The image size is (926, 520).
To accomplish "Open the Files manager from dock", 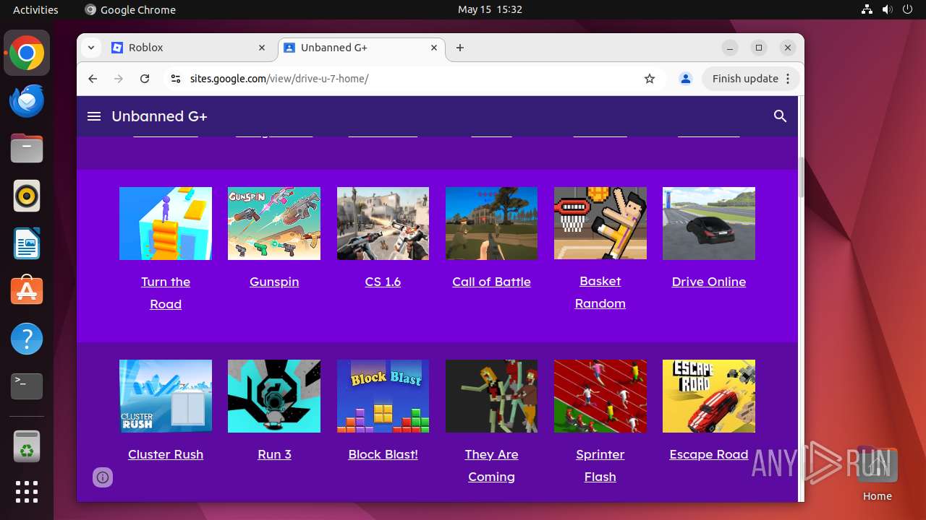I will point(27,148).
